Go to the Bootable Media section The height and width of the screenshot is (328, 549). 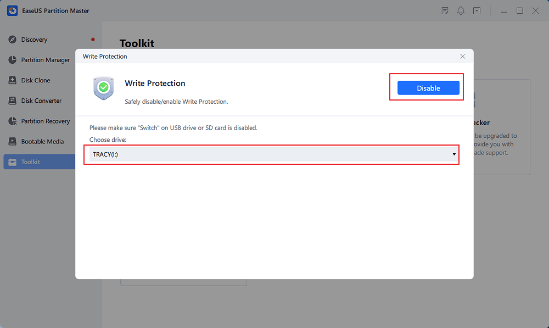[x=42, y=141]
